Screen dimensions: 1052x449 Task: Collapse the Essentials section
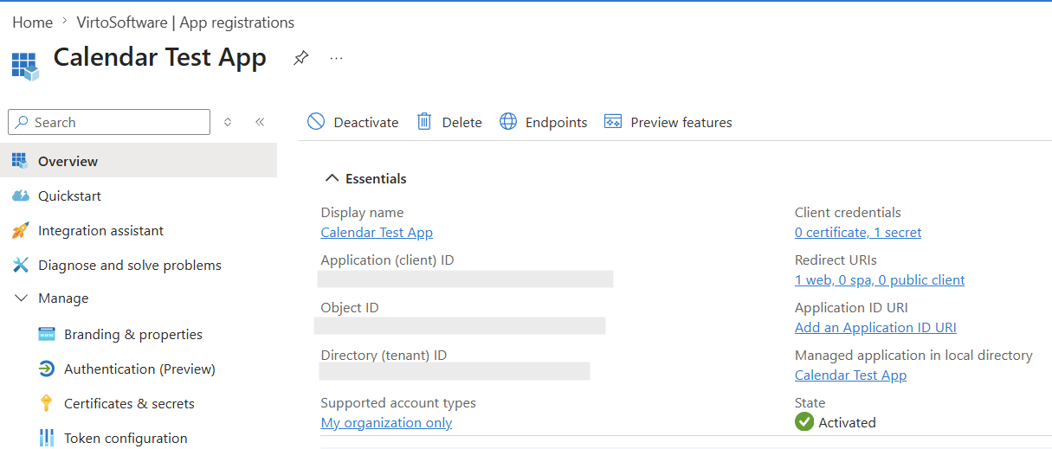coord(332,178)
